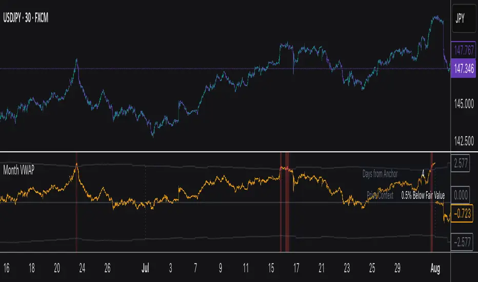Click date 9 on time axis
Screen dimensions: 478x282
[221, 268]
